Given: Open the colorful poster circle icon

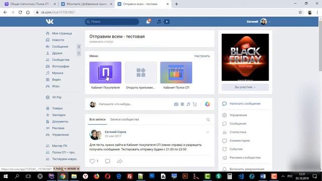Looking at the screenshot, I should tap(207, 104).
